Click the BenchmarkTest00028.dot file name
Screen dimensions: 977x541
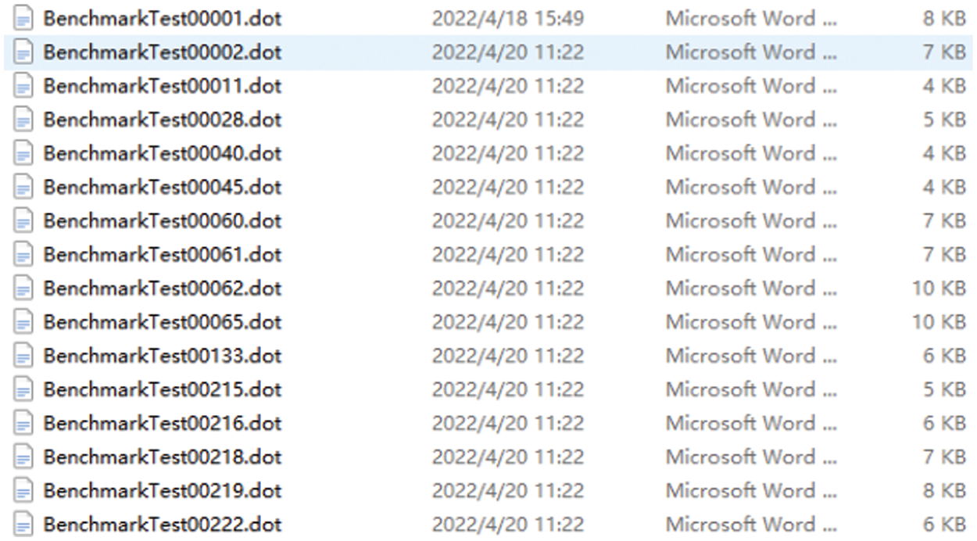[x=162, y=120]
